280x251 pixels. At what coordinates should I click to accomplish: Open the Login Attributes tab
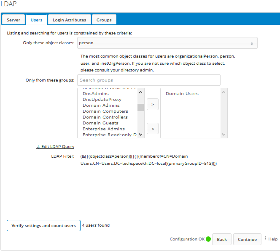click(x=70, y=20)
